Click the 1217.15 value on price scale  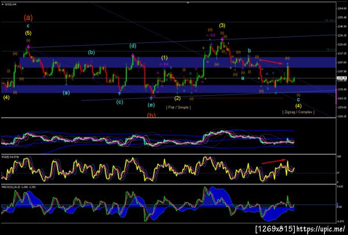342,53
